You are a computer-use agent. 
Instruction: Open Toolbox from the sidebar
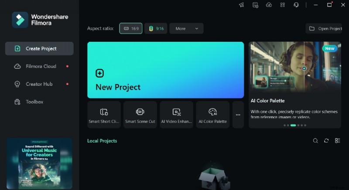pos(34,102)
